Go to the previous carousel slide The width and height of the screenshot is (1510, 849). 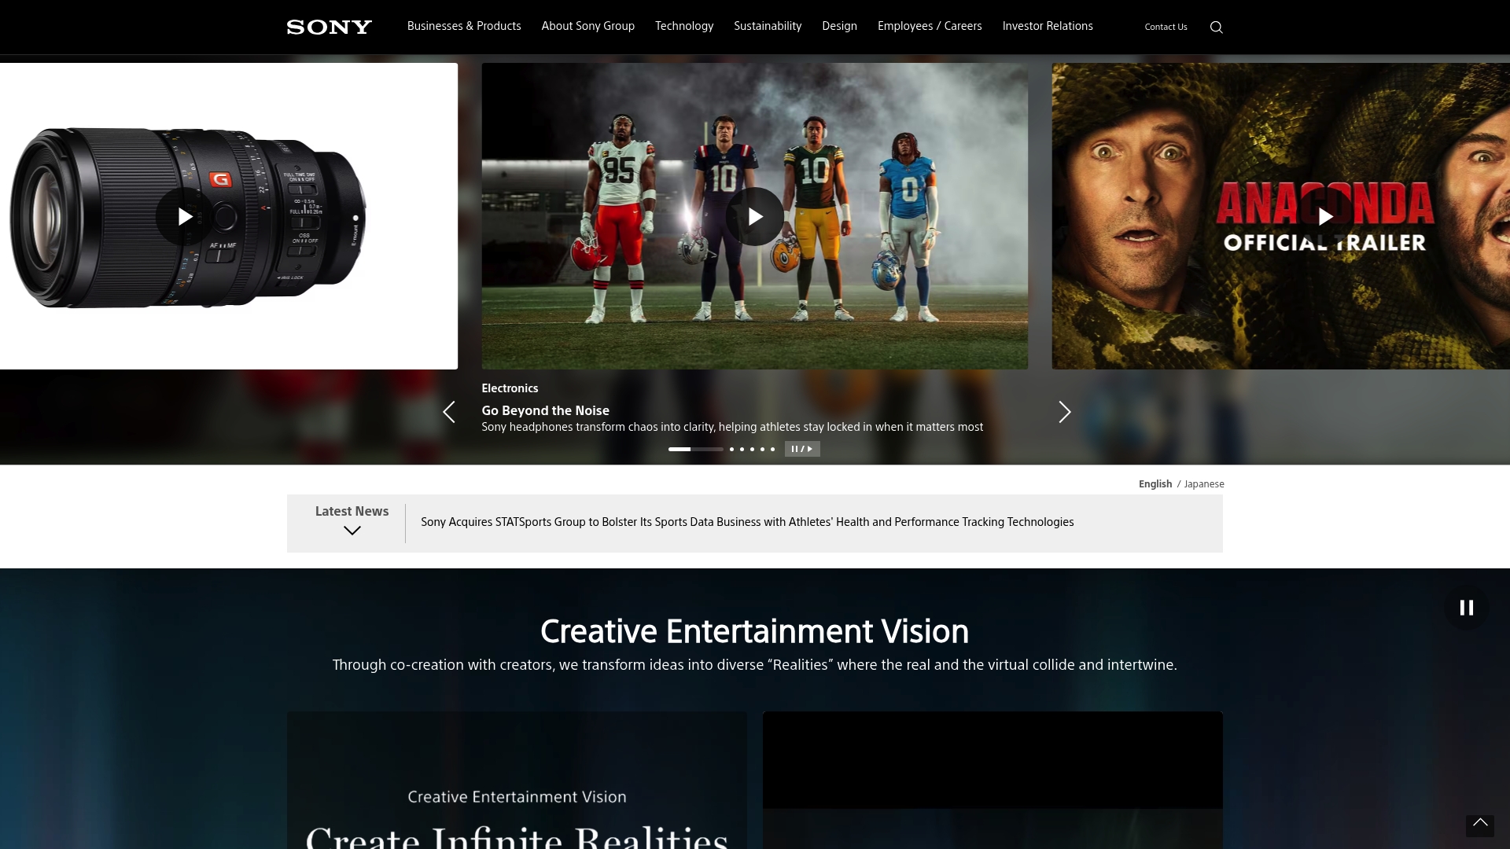coord(449,412)
